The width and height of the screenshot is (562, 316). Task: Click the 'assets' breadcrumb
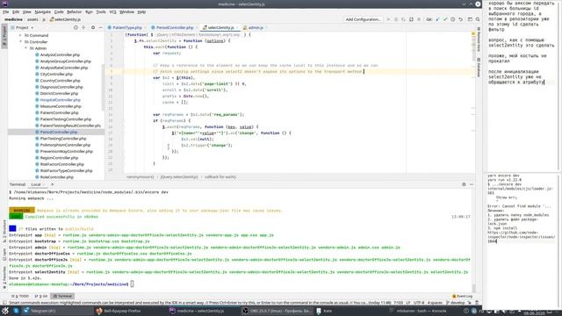pos(32,19)
